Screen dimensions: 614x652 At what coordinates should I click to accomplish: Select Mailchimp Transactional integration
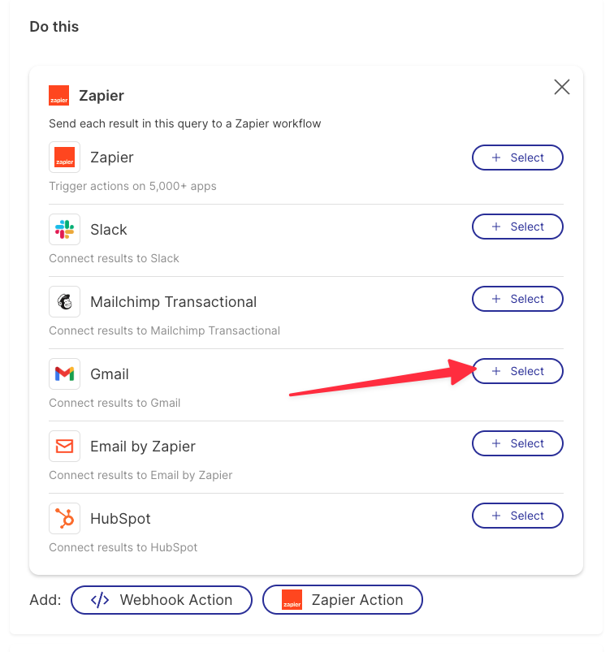point(517,299)
